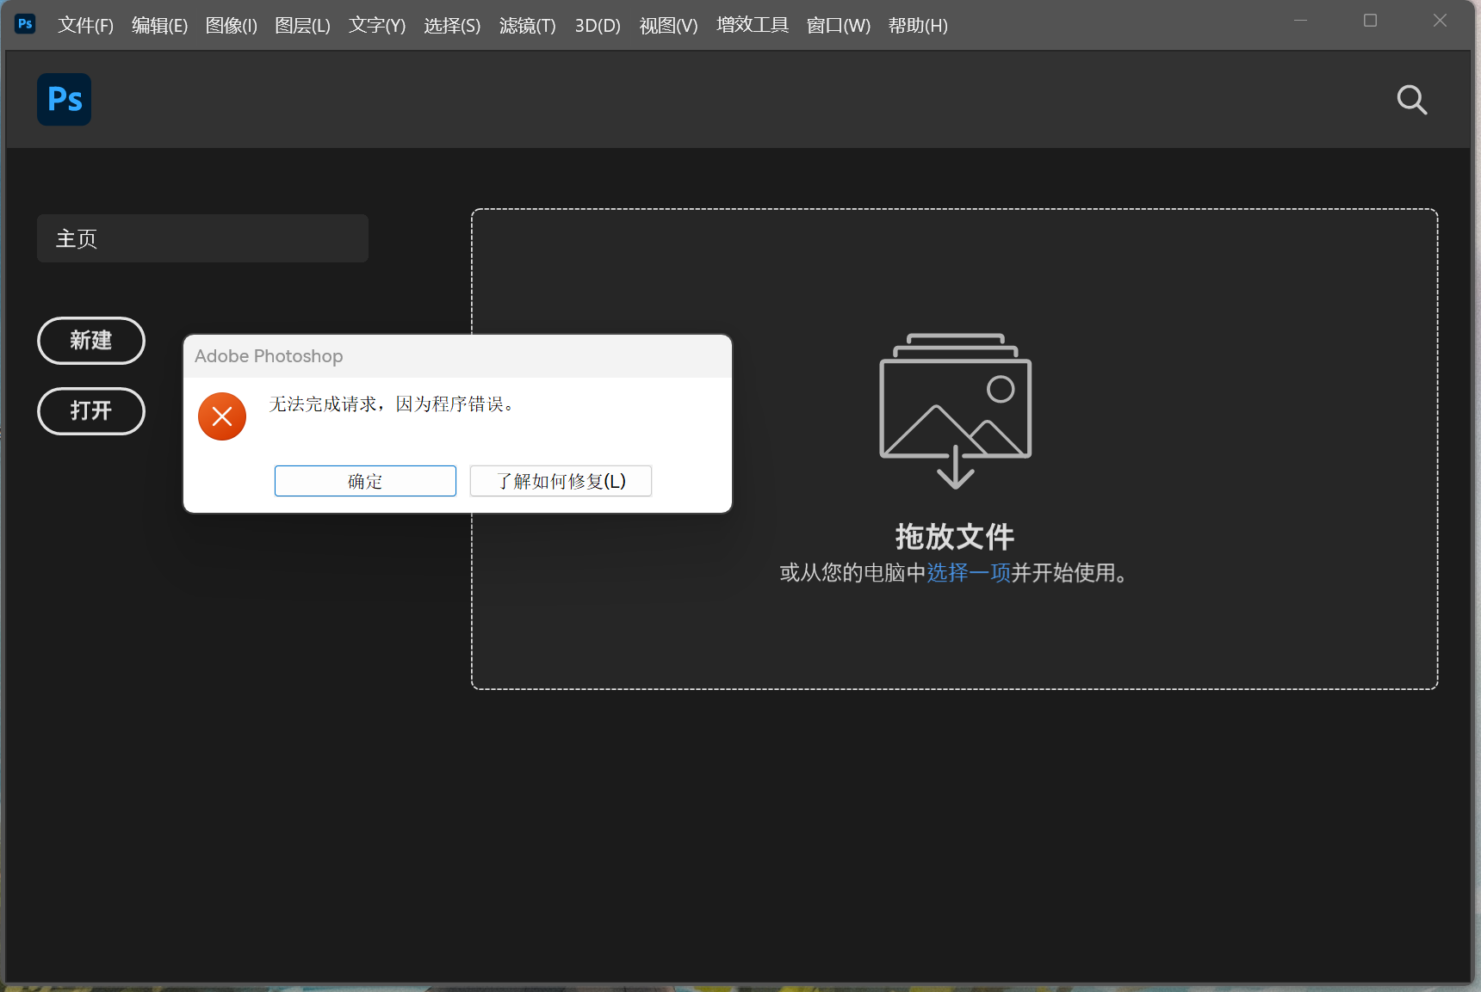Maximize the Photoshop window

[1370, 21]
